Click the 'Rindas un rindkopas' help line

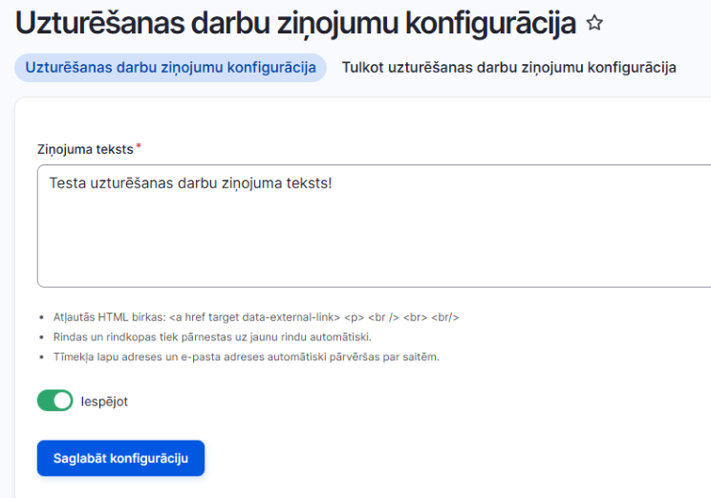212,337
